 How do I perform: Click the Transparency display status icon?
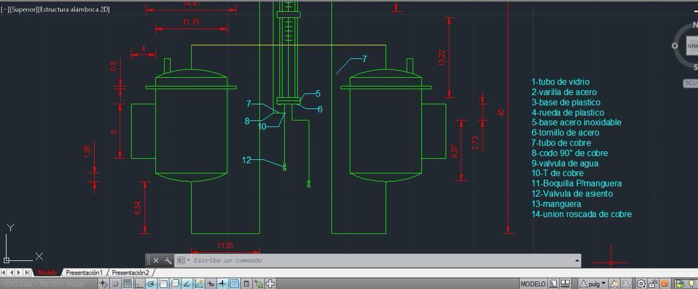234,284
